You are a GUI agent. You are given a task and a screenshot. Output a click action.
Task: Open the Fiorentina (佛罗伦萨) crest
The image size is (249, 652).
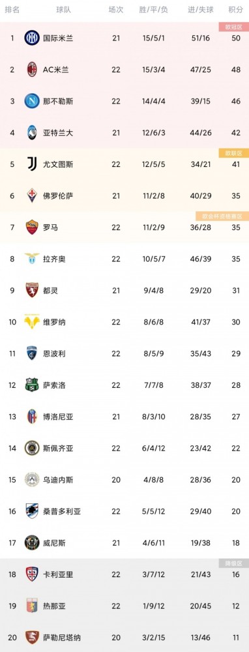pyautogui.click(x=32, y=196)
